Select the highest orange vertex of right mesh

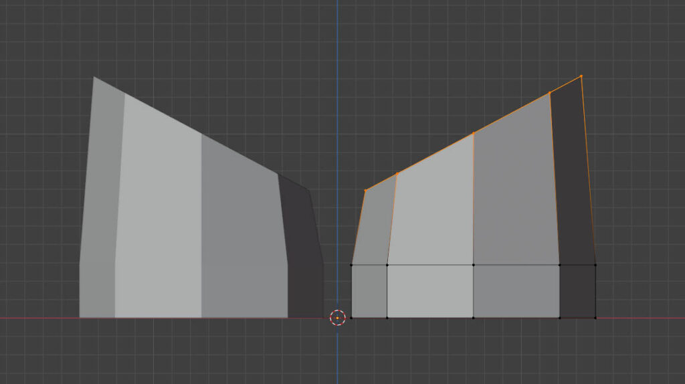[581, 76]
